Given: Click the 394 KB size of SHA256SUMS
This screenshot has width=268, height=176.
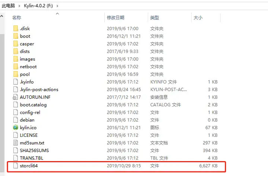Looking at the screenshot, I should coord(210,151).
